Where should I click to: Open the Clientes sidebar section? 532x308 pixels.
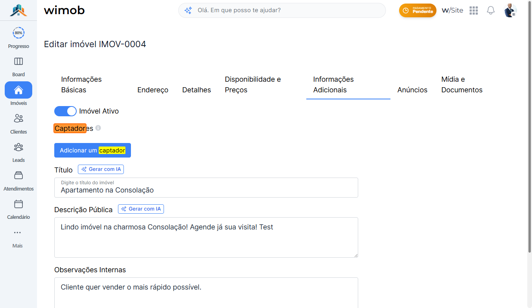click(18, 123)
